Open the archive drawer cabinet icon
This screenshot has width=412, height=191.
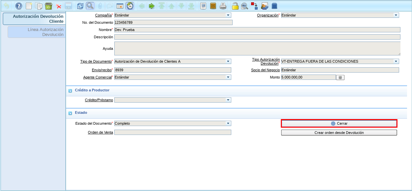coord(213,6)
